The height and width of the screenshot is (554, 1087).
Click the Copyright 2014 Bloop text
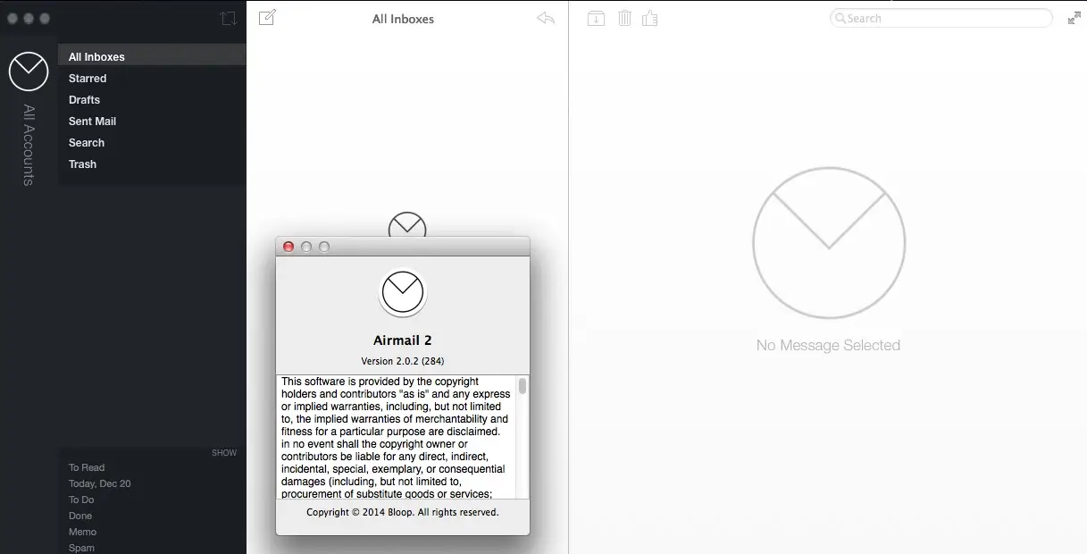(x=403, y=512)
